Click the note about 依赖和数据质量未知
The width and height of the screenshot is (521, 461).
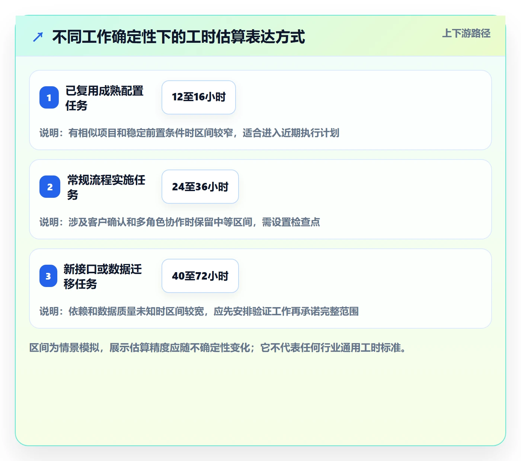[x=199, y=311]
